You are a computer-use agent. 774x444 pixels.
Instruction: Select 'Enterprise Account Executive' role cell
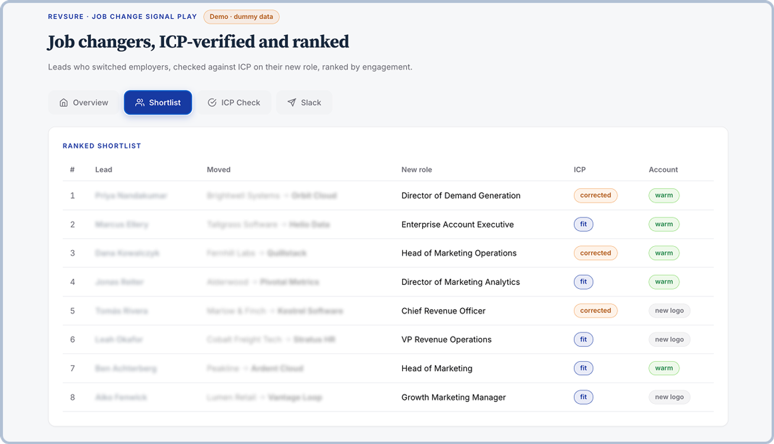pos(458,224)
